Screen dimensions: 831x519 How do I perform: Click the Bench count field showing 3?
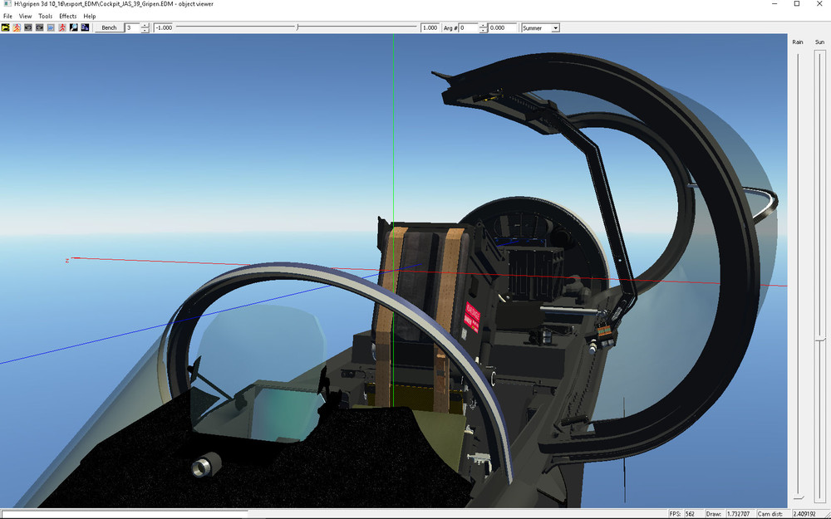click(x=132, y=27)
